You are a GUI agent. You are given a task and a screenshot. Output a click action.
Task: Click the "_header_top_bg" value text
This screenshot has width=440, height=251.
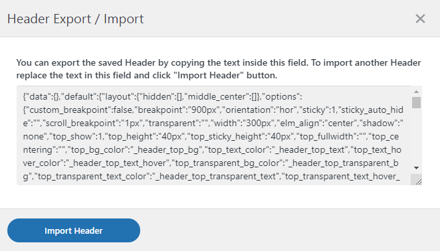pyautogui.click(x=167, y=150)
